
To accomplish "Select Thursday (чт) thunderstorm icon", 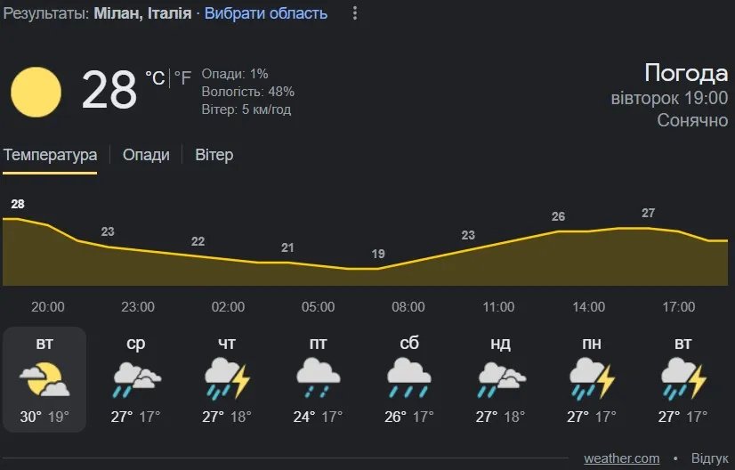I will (x=227, y=378).
